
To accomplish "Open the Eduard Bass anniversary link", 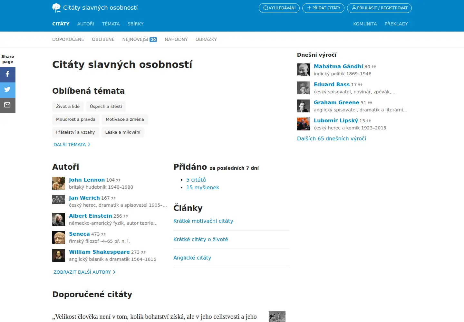I will point(332,84).
